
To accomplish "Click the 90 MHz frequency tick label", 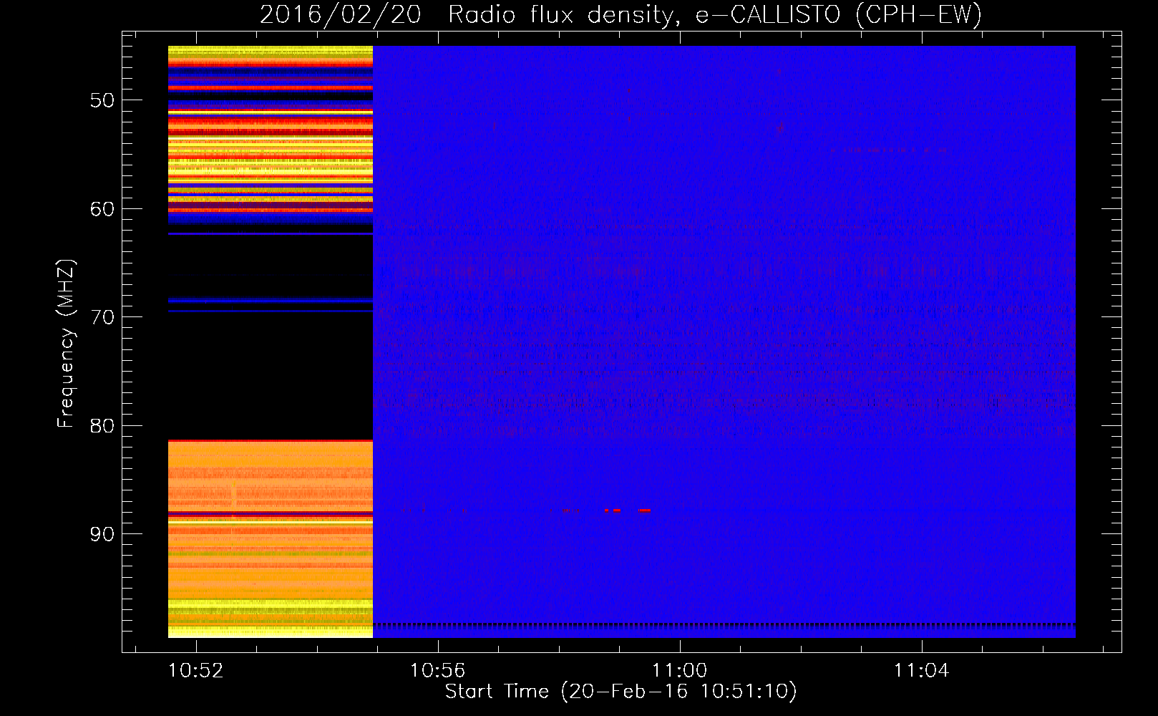I will click(102, 534).
